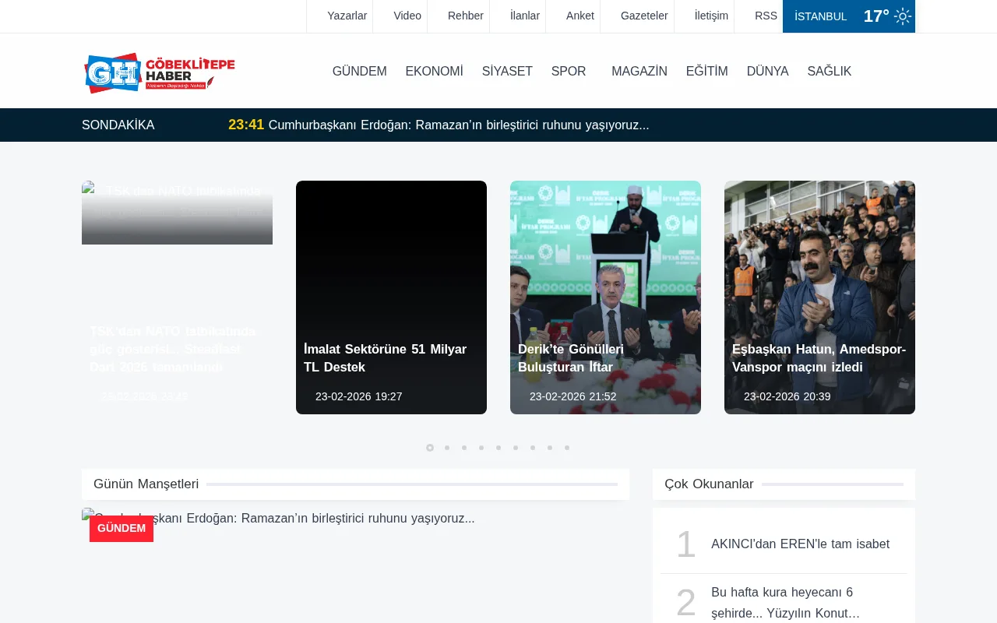Open the Gazeteler page
The image size is (997, 623).
tap(643, 16)
